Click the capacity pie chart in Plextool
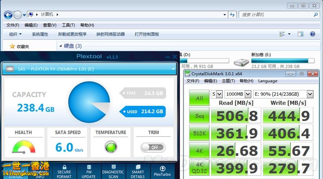 click(89, 102)
